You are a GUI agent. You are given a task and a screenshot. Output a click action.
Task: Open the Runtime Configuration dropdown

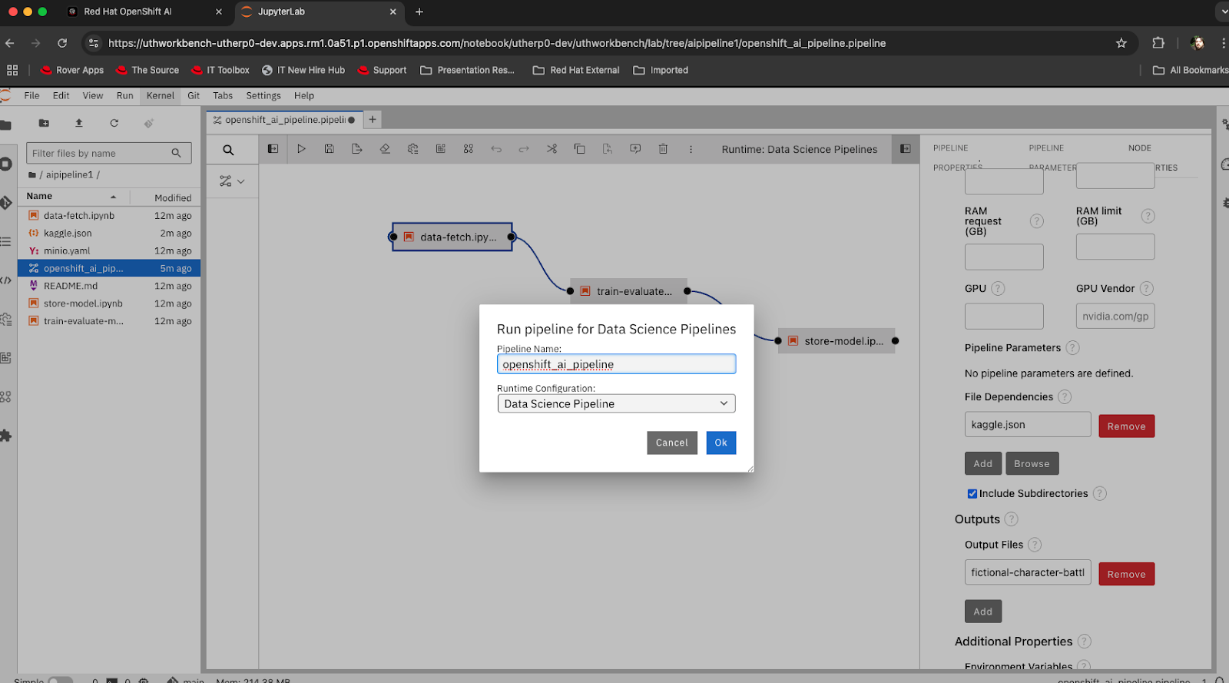616,403
